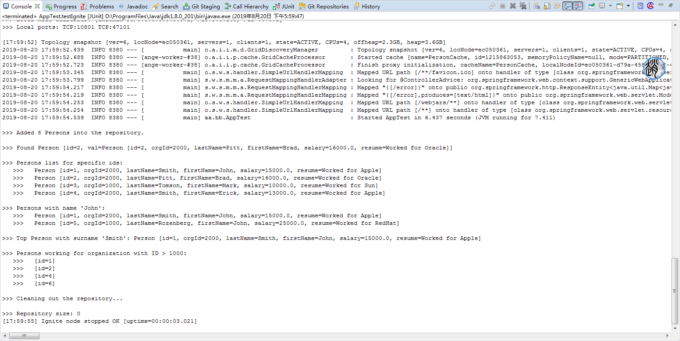The height and width of the screenshot is (341, 680).
Task: Toggle Word Wrap for console output
Action: (557, 6)
